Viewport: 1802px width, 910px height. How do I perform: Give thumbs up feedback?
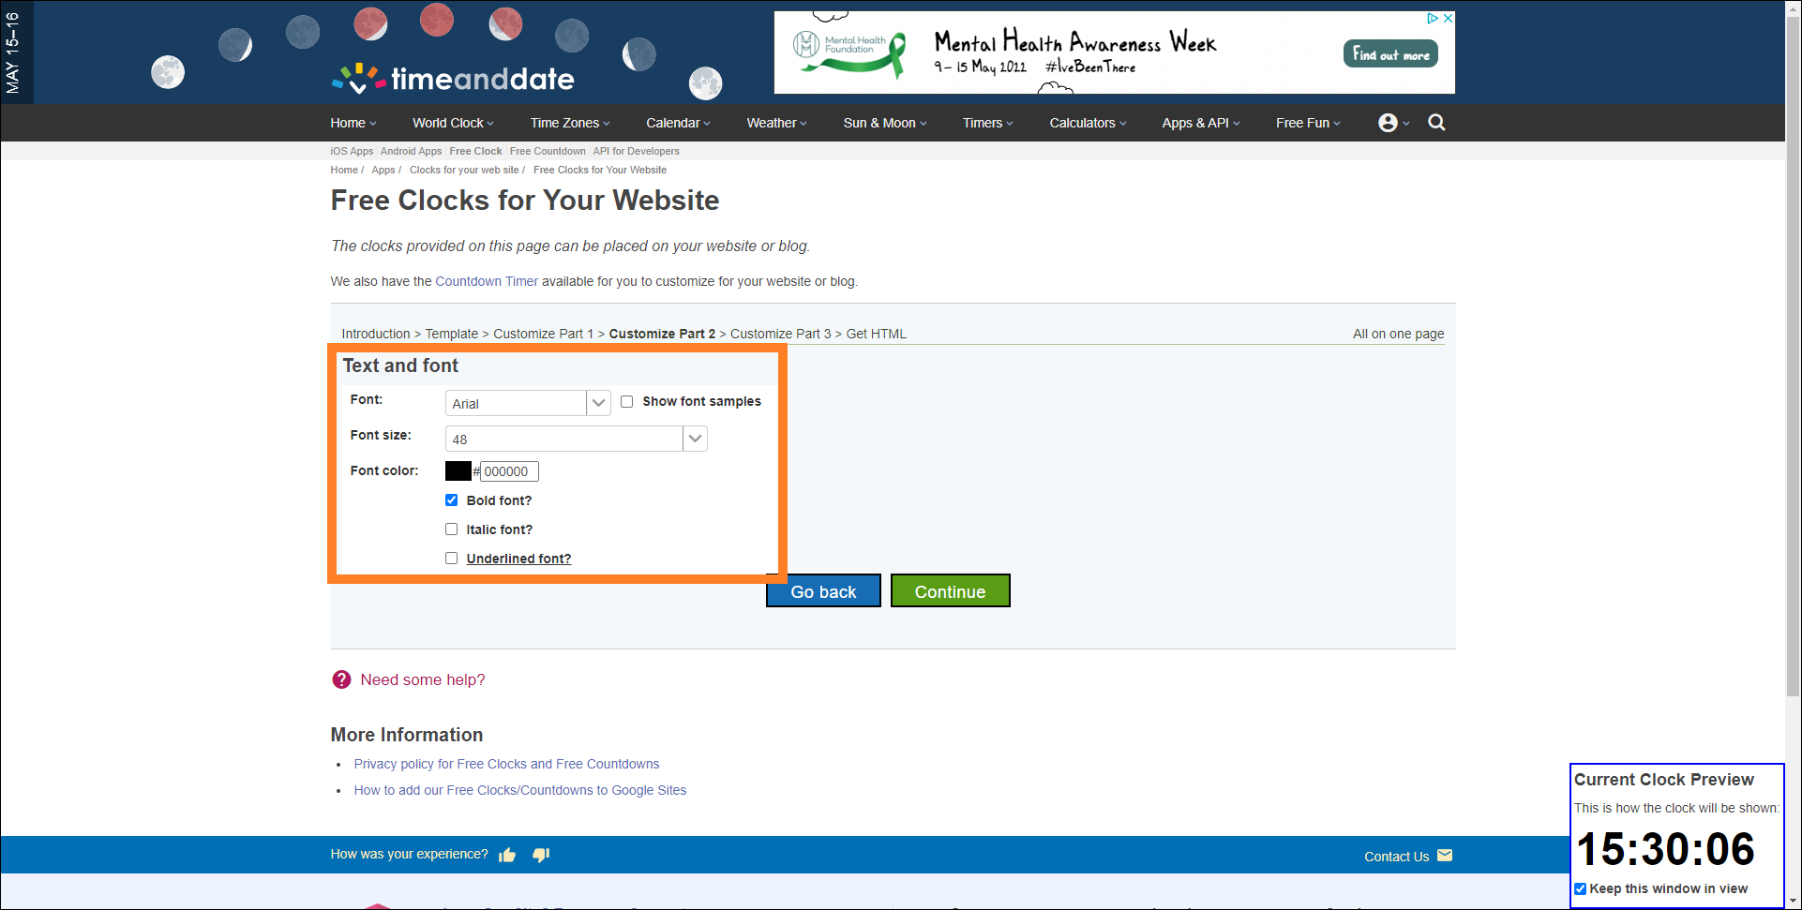coord(507,855)
